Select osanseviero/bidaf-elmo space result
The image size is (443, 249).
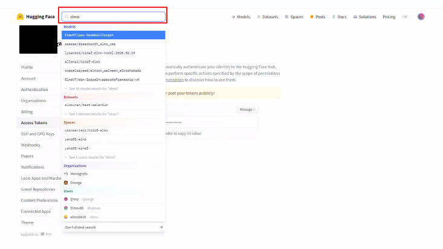click(x=114, y=130)
